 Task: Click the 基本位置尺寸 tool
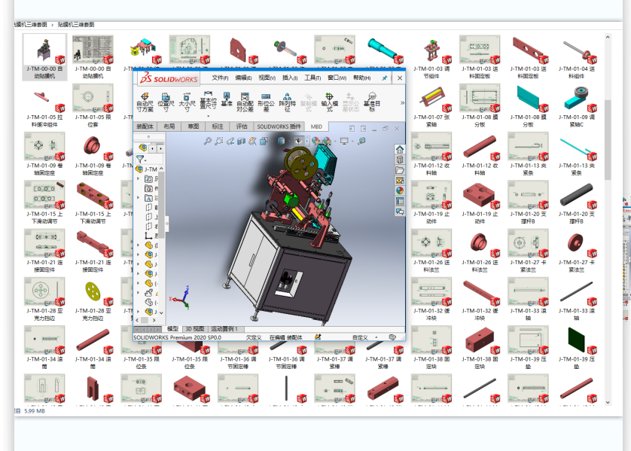(x=208, y=100)
